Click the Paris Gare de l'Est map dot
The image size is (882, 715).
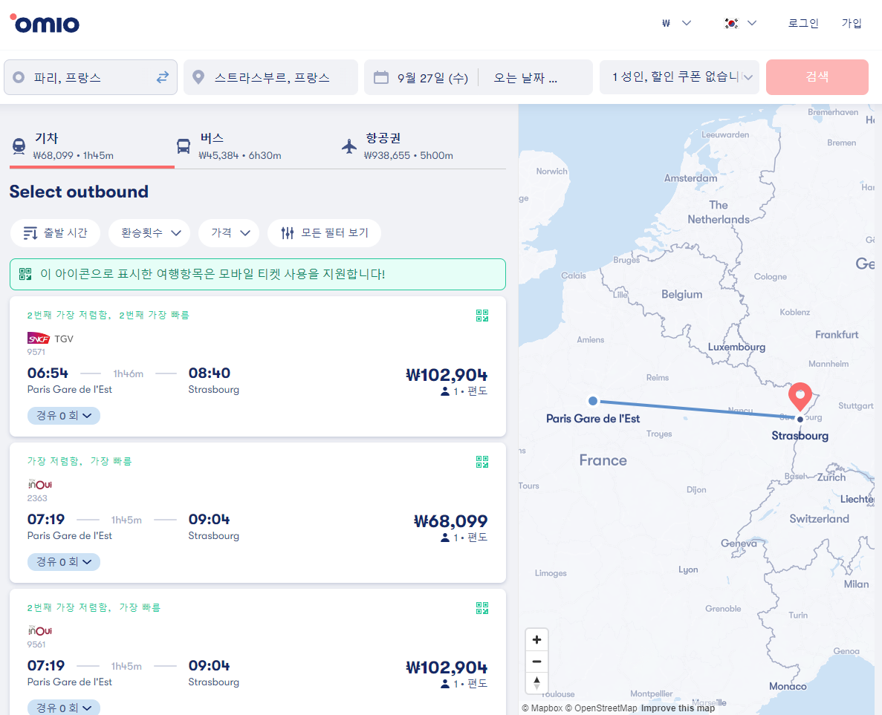click(x=592, y=401)
